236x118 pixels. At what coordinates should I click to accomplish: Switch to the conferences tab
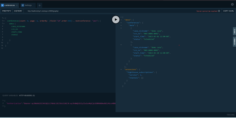pyautogui.click(x=10, y=5)
